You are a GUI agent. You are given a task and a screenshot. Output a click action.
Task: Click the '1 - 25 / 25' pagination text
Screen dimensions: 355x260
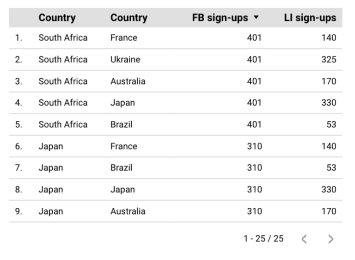[263, 239]
